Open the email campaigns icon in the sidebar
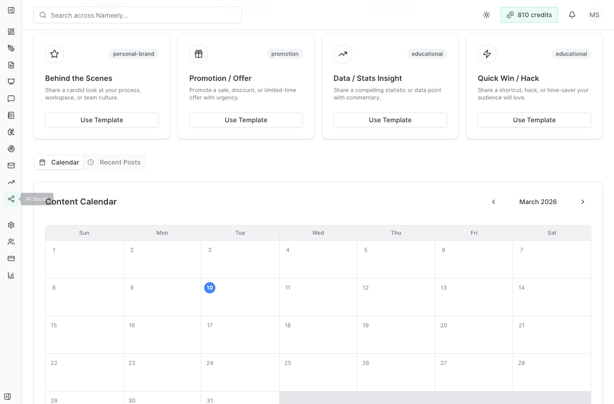Screen dimensions: 614x404 [11, 165]
